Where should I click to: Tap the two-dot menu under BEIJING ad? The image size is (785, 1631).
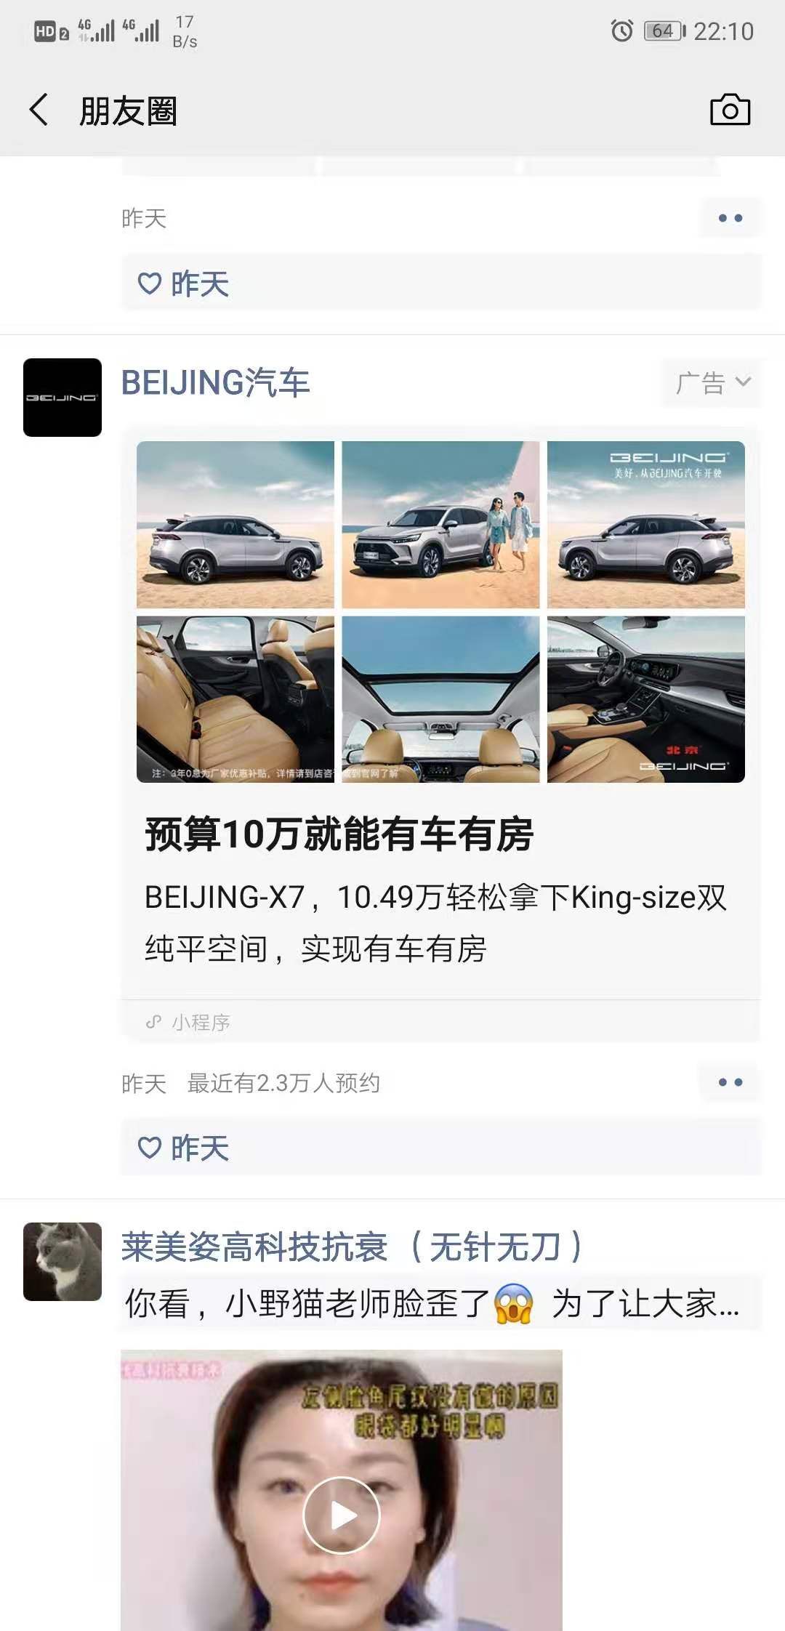click(730, 1082)
